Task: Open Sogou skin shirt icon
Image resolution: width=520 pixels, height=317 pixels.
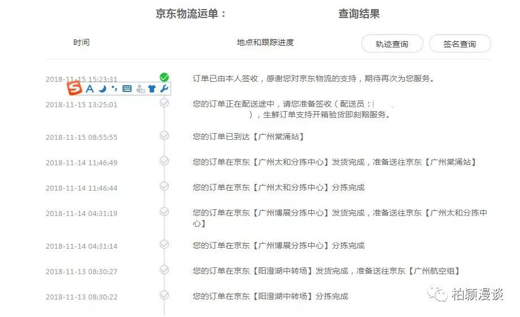Action: [152, 89]
